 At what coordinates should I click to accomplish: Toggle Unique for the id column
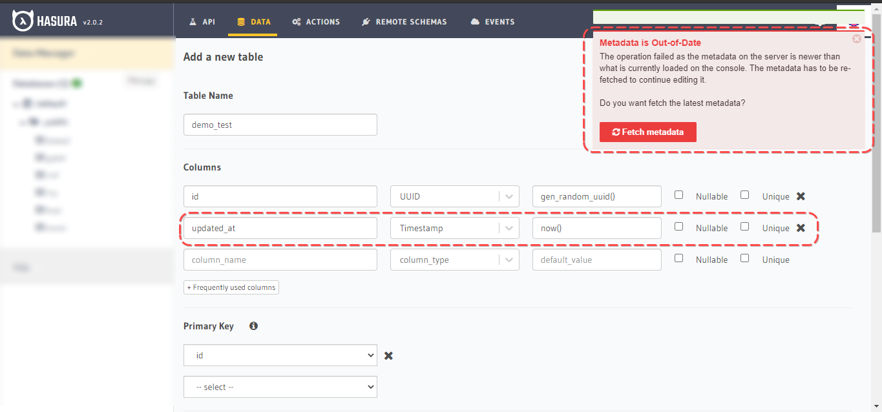744,194
